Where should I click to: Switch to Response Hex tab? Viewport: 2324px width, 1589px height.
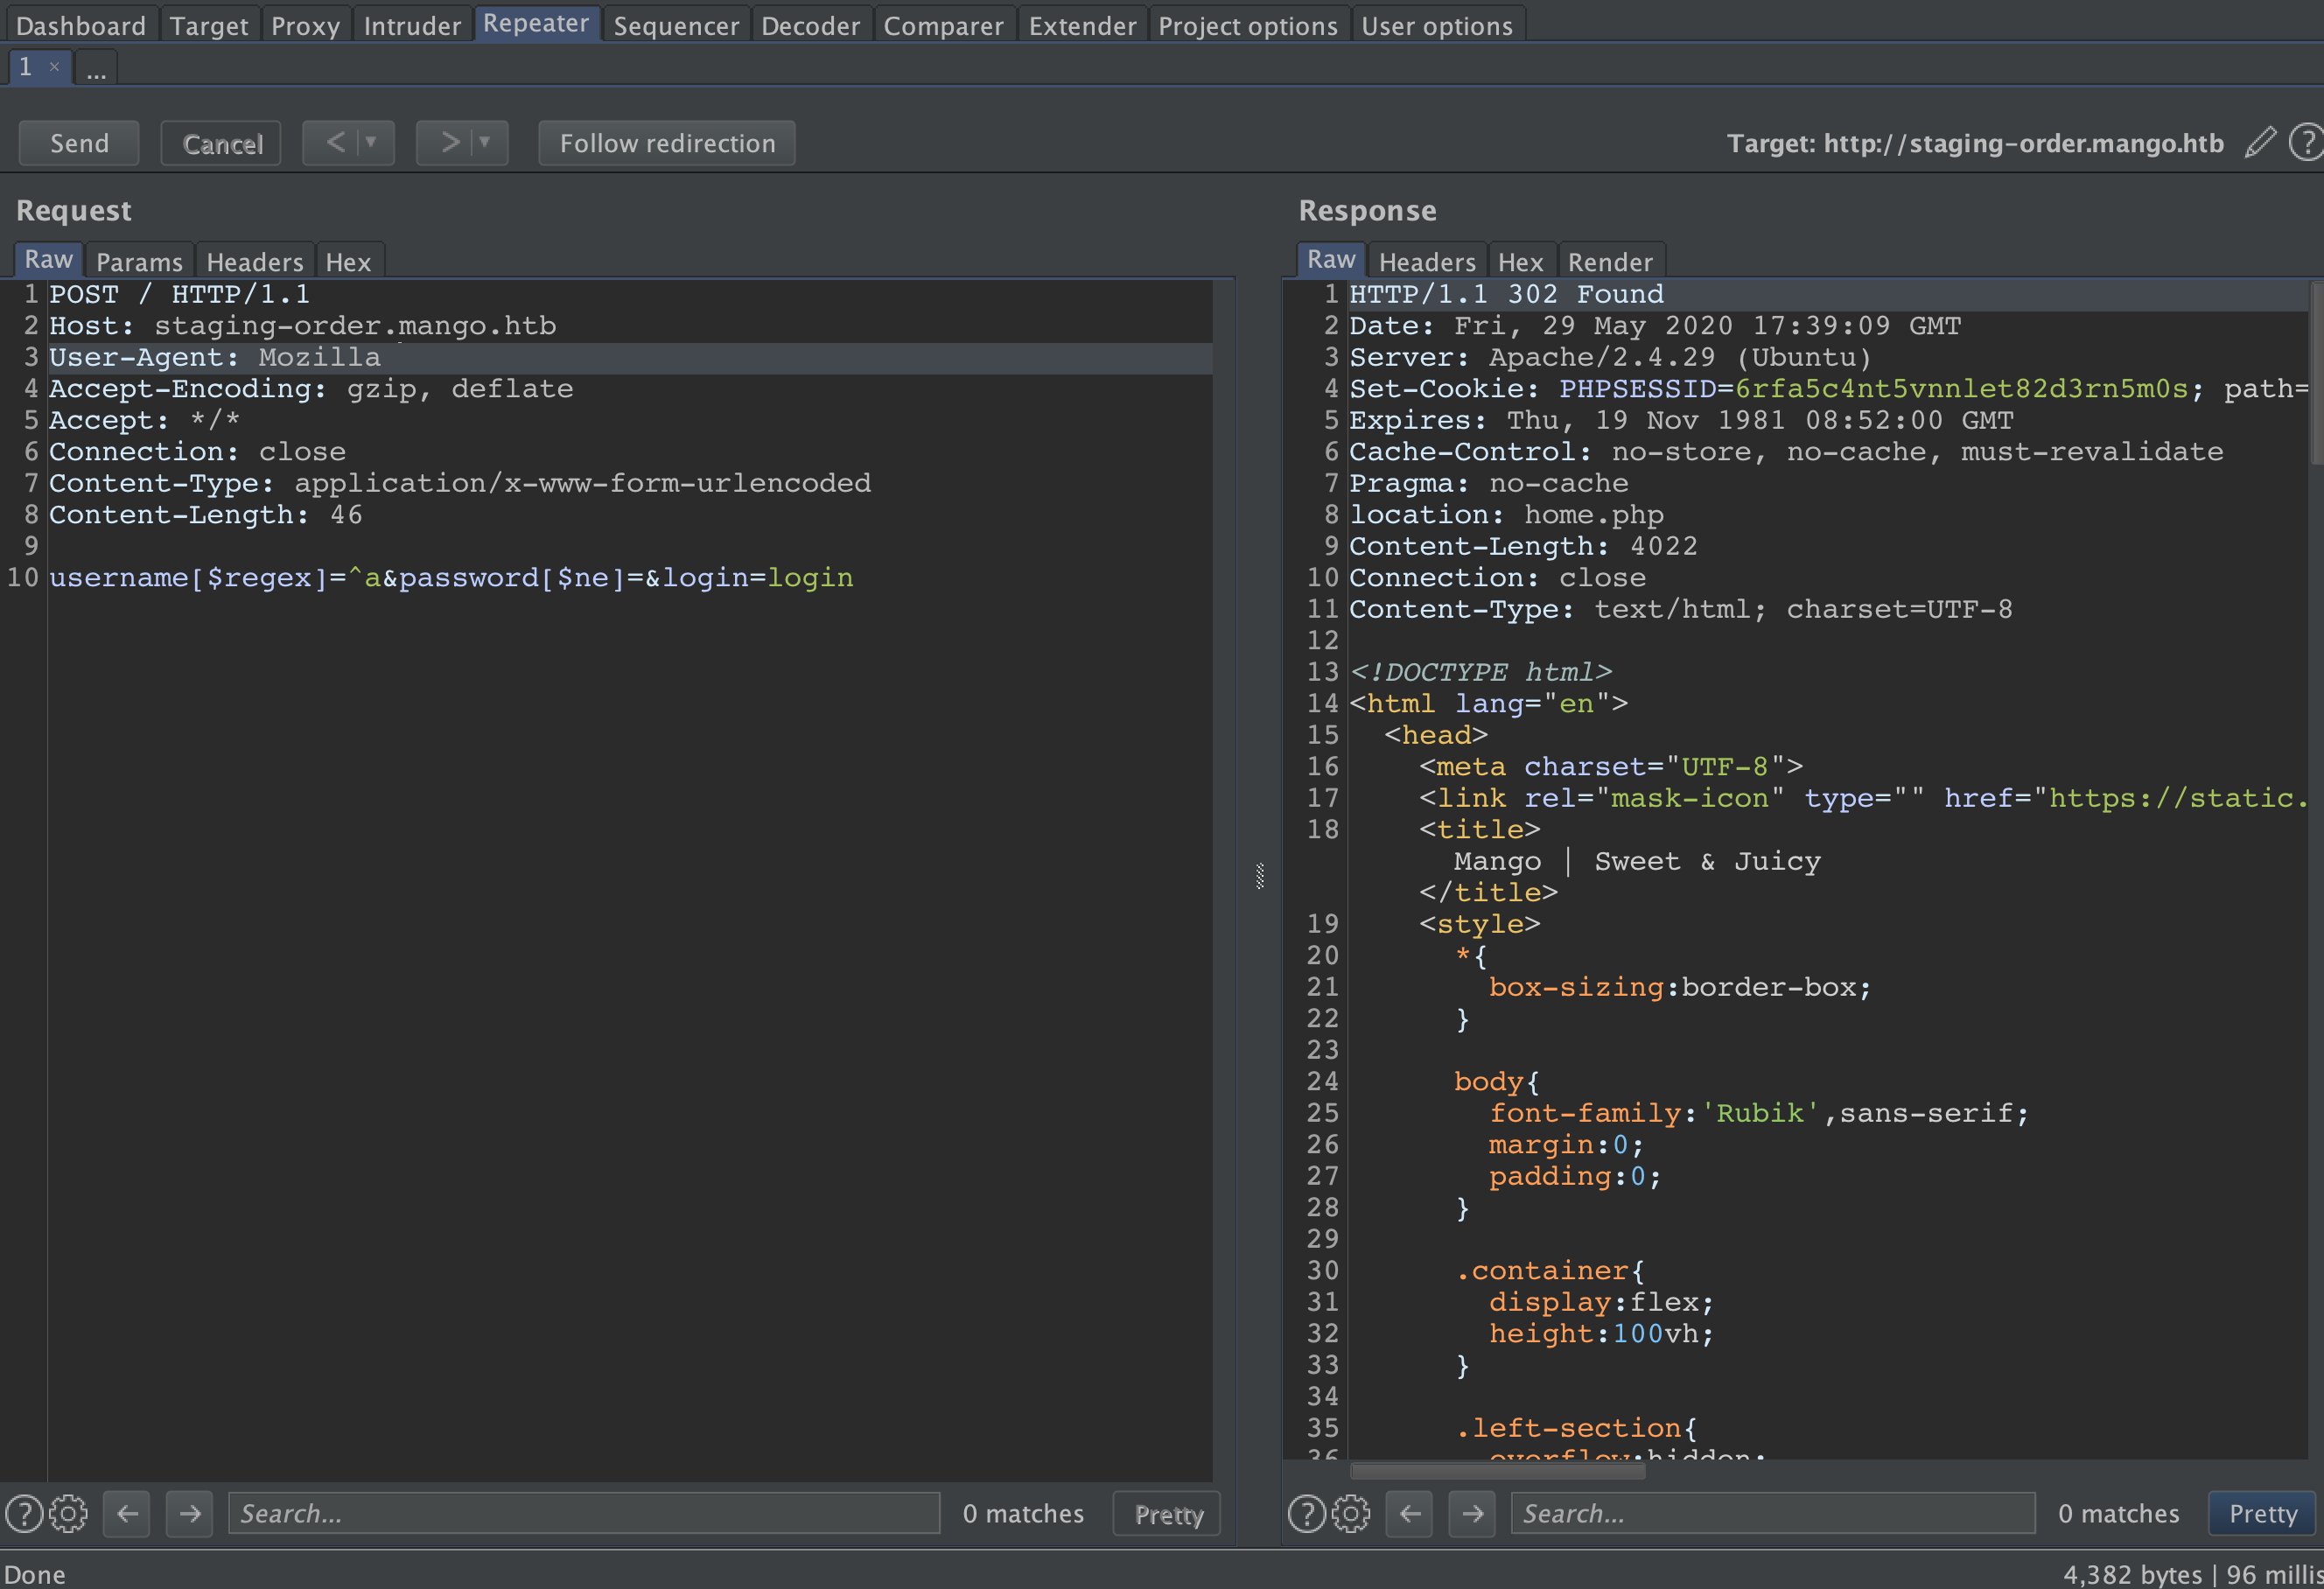click(1521, 261)
